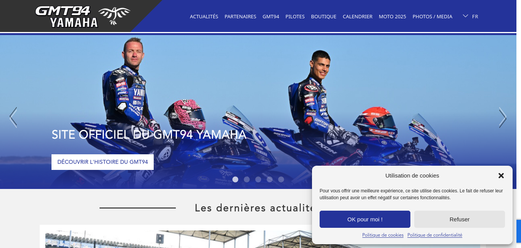
Task: Go to the Boutique page
Action: tap(324, 16)
